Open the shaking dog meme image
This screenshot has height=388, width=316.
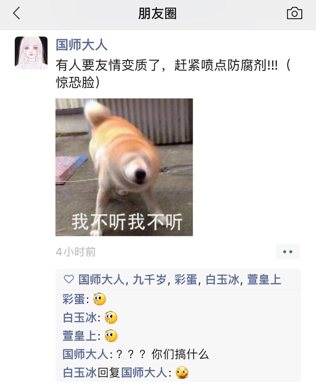coord(124,167)
